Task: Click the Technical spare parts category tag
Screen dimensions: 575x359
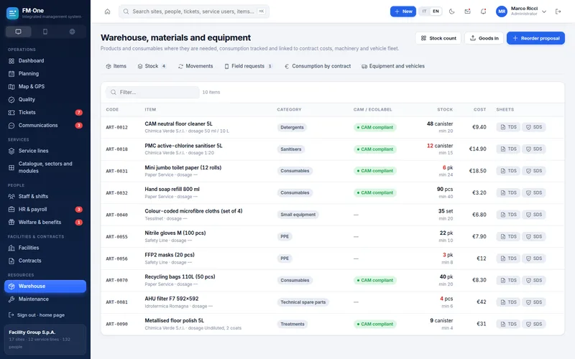Action: [x=303, y=302]
